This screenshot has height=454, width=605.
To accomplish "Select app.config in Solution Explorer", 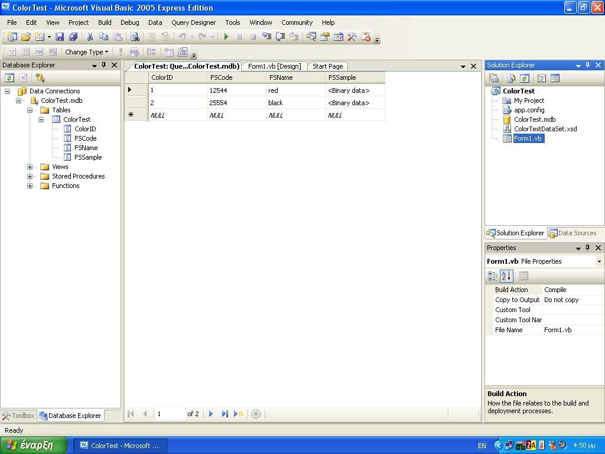I will click(529, 110).
